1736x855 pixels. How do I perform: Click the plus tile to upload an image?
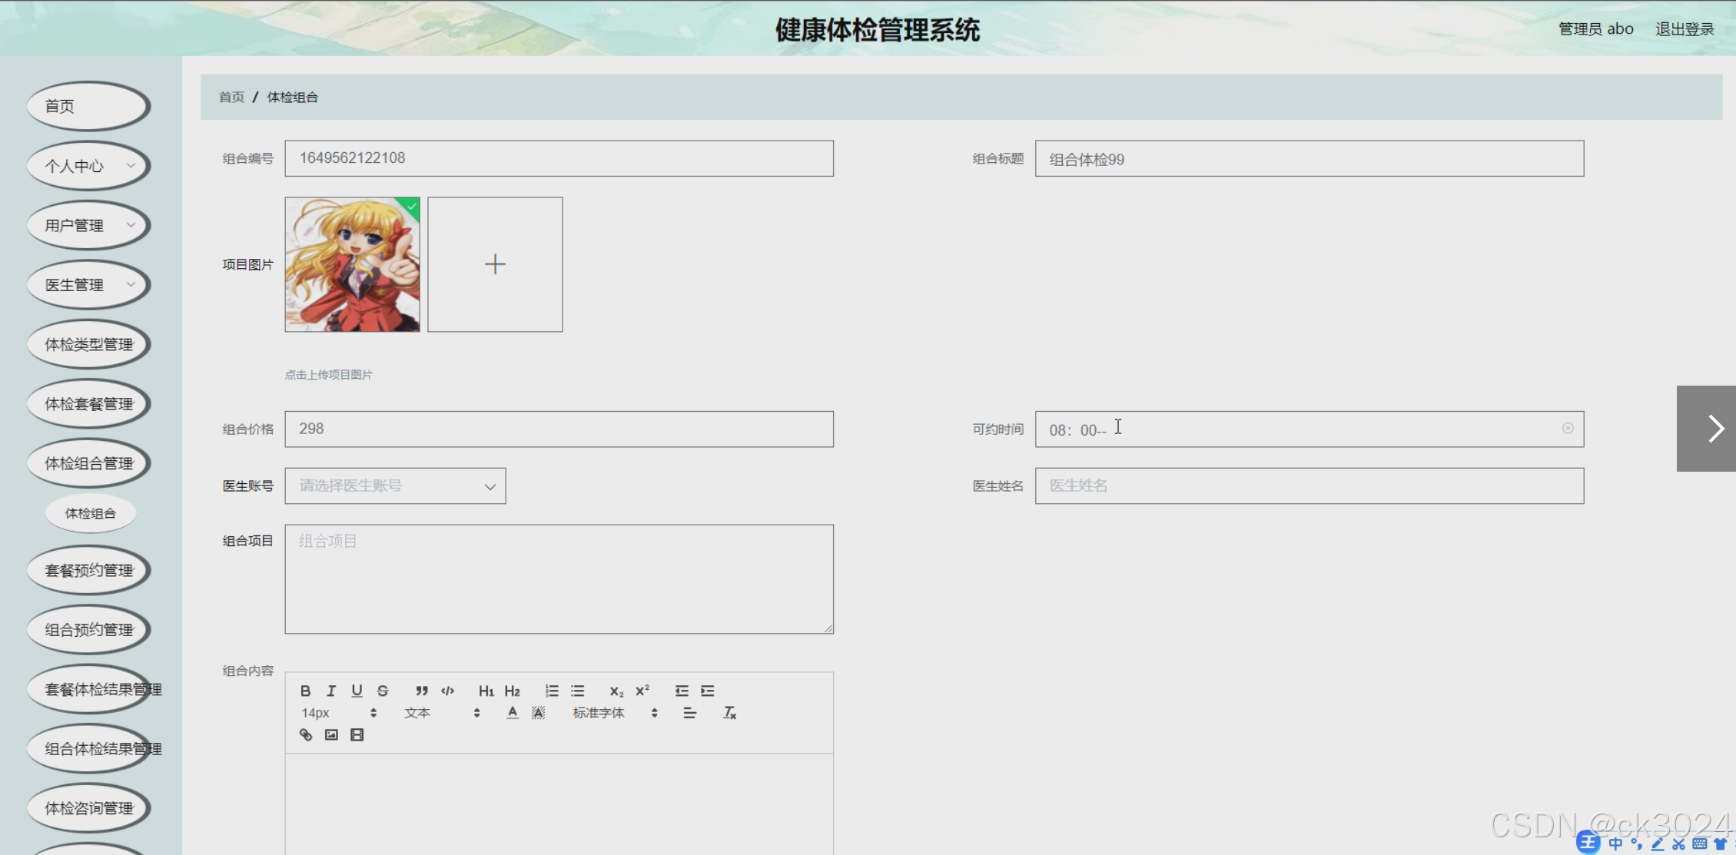point(495,264)
